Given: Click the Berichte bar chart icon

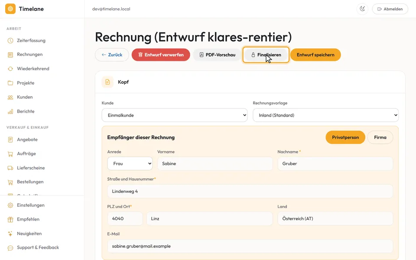Looking at the screenshot, I should (x=10, y=111).
